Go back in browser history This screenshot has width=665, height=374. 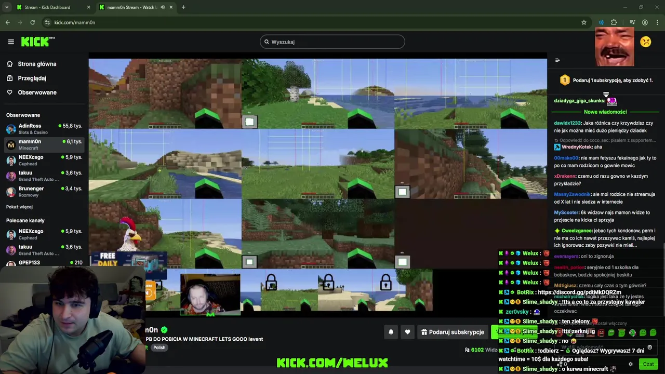coord(8,22)
